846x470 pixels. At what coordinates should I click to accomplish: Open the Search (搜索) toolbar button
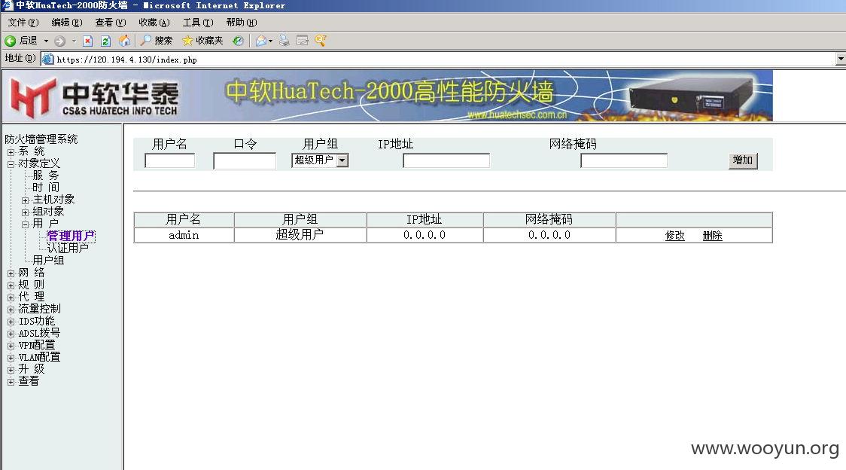[157, 41]
